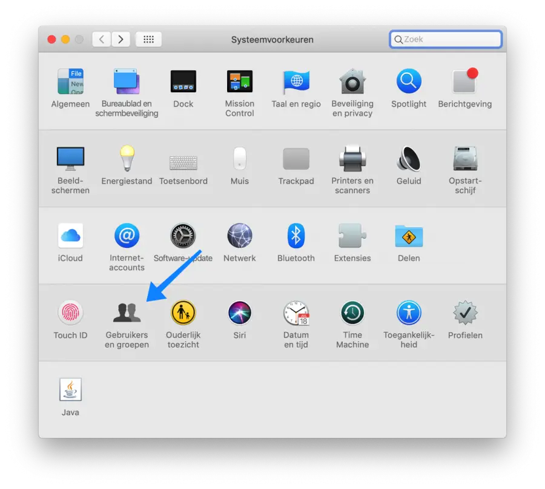Go back with the left chevron button
Screen dimensions: 545x489
point(102,39)
